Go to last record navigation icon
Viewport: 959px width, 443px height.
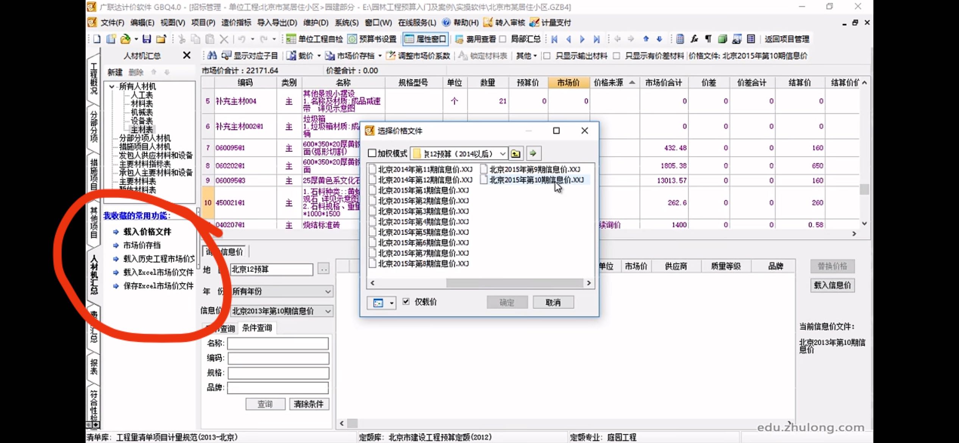click(597, 39)
